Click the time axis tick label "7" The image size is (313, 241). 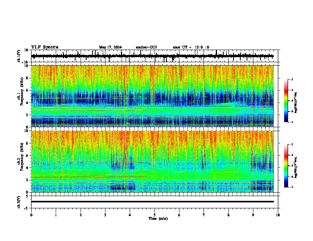tap(204, 215)
